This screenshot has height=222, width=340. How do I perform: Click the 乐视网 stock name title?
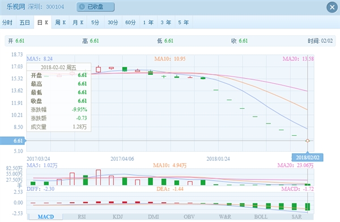pyautogui.click(x=16, y=7)
